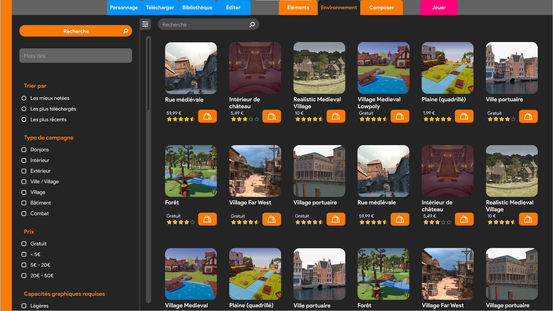Image resolution: width=553 pixels, height=311 pixels.
Task: Click the filter settings icon beside search
Action: pyautogui.click(x=145, y=24)
